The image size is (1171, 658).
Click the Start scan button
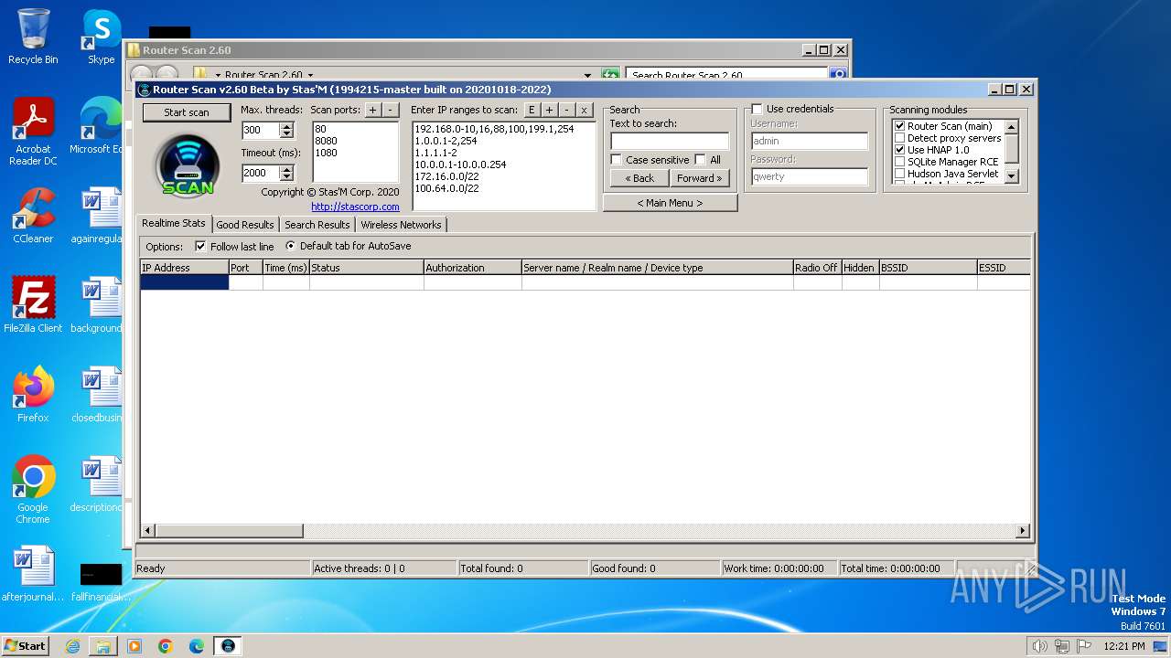pos(187,112)
